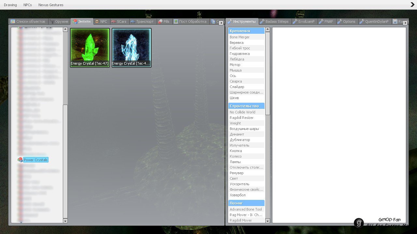Select the Мышца tool
417x234 pixels.
coord(247,70)
